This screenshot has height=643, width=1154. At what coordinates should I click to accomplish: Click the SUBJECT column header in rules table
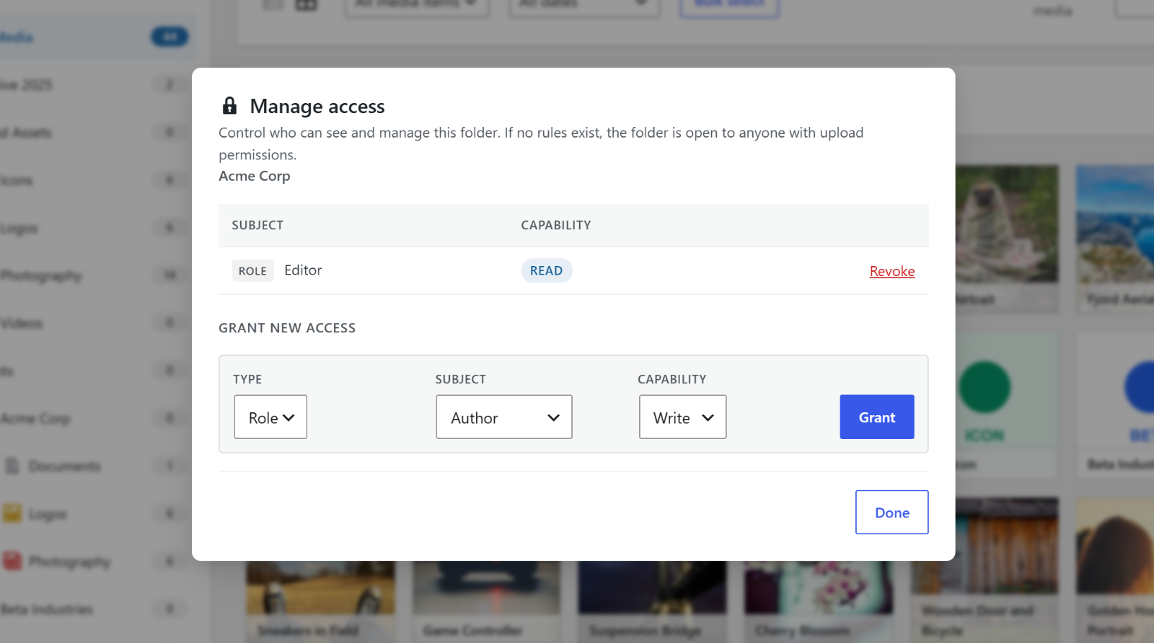[257, 225]
